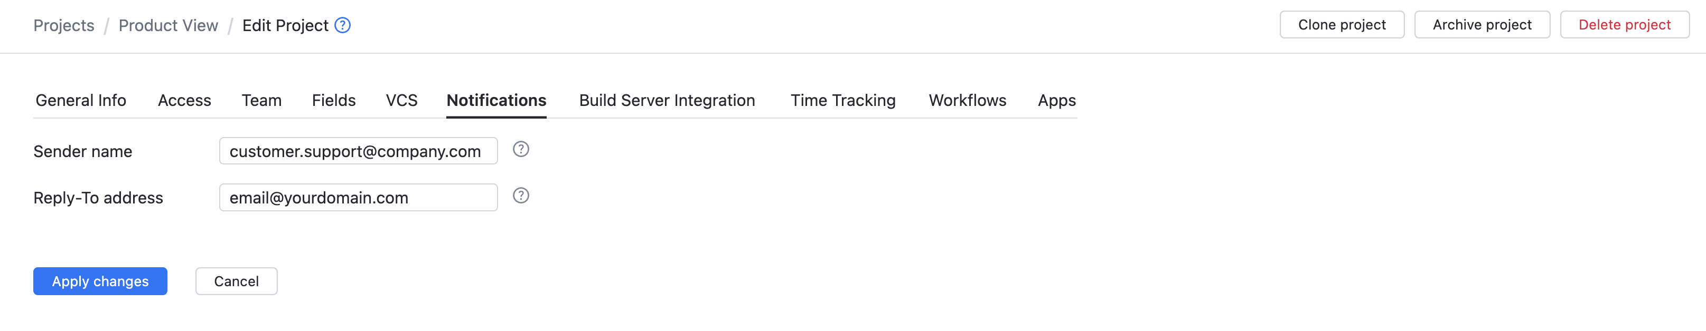Navigate to Projects via breadcrumb link

click(63, 25)
